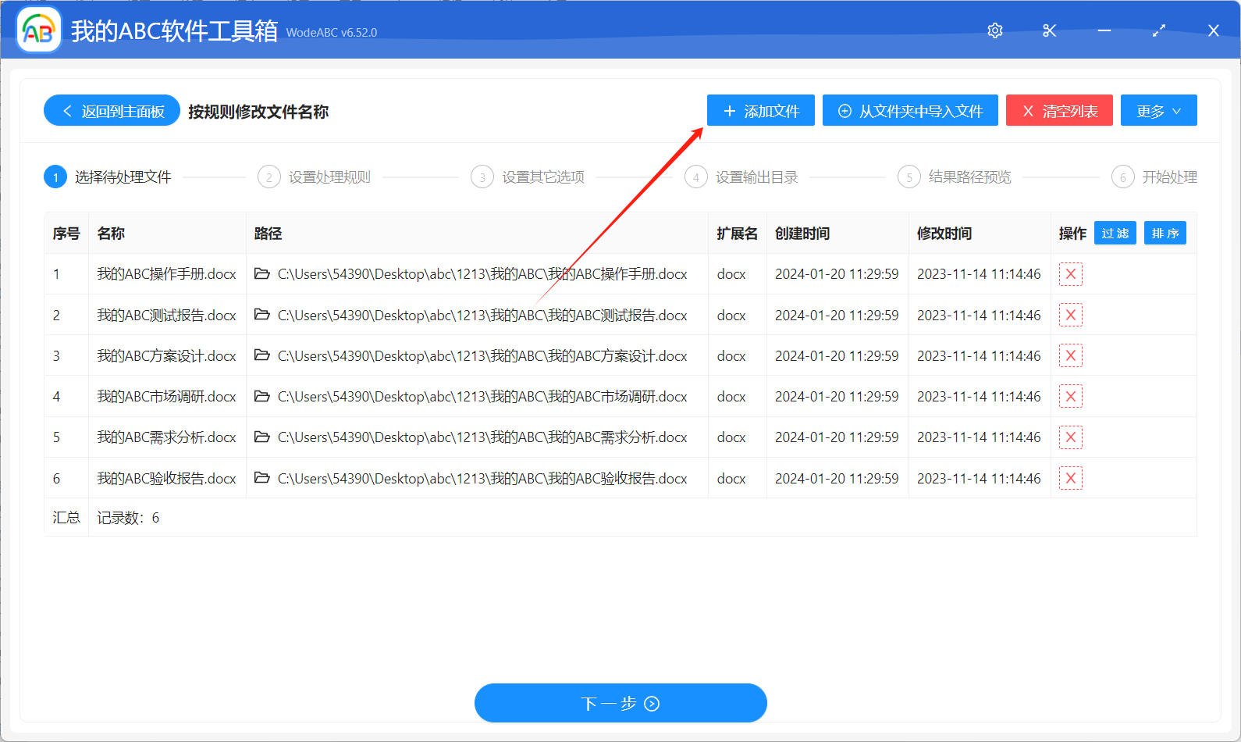This screenshot has width=1241, height=742.
Task: Delete 我的ABC需求分析.docx with its red X
Action: pyautogui.click(x=1070, y=437)
